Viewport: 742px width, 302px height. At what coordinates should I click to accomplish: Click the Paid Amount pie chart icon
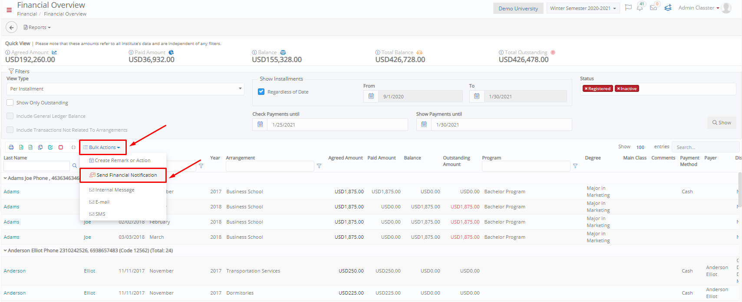pyautogui.click(x=171, y=52)
